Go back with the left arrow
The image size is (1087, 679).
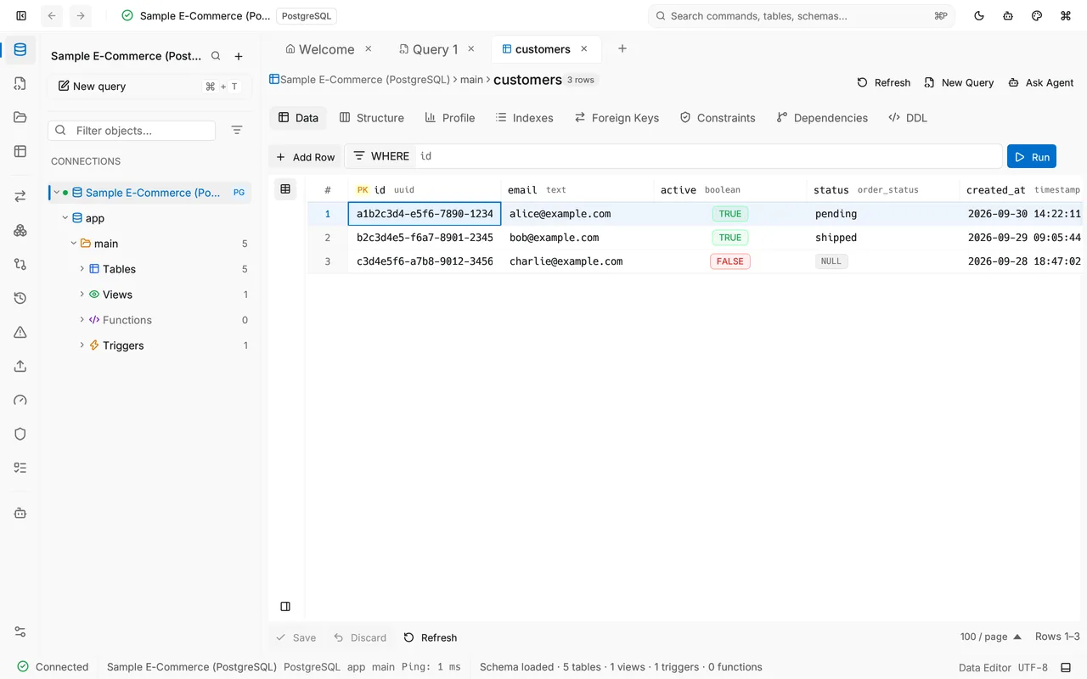pyautogui.click(x=52, y=15)
